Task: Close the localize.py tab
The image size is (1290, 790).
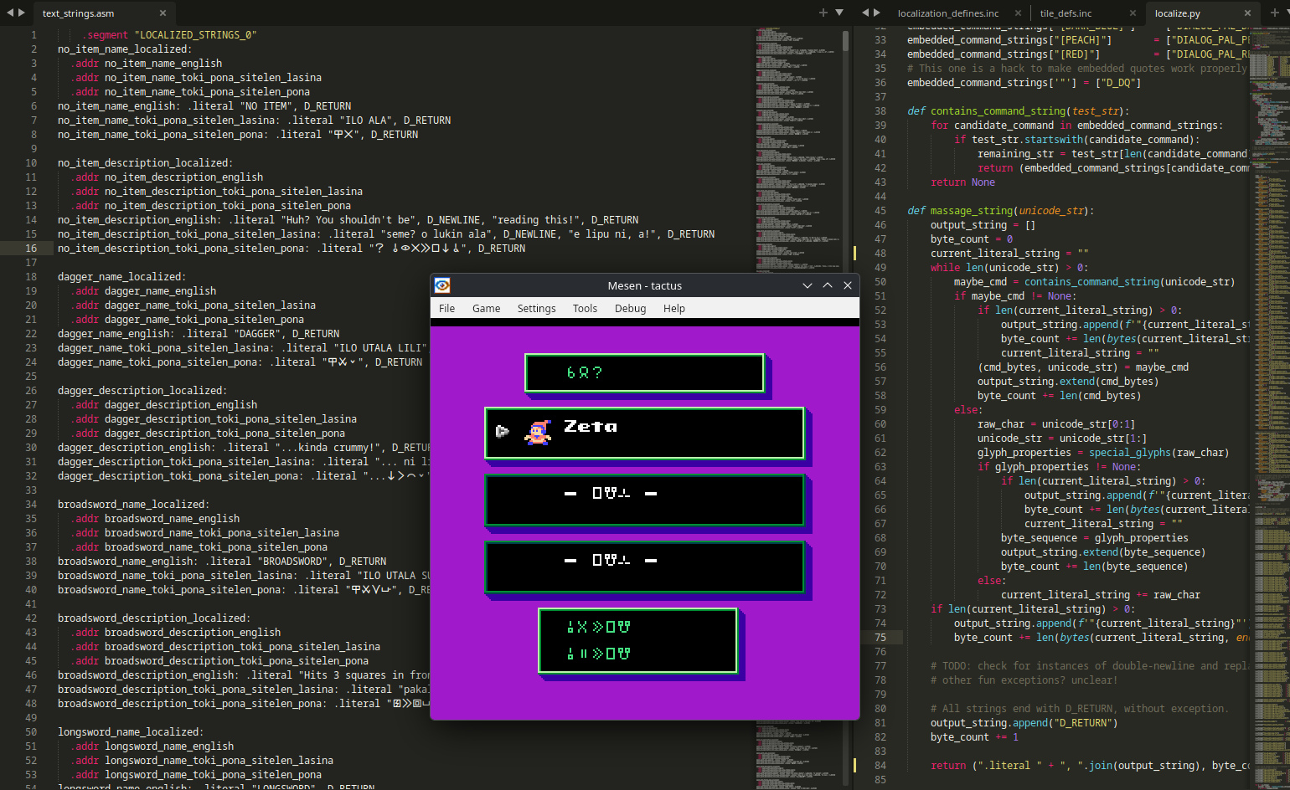Action: [1247, 13]
